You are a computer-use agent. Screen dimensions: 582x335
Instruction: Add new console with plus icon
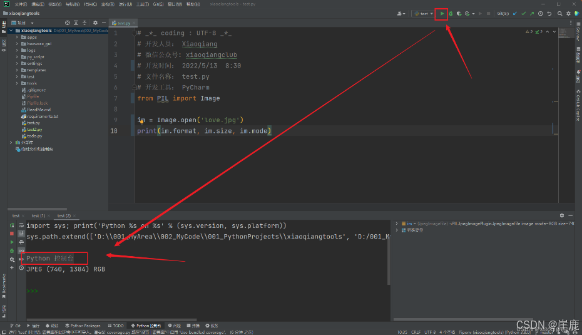point(12,268)
